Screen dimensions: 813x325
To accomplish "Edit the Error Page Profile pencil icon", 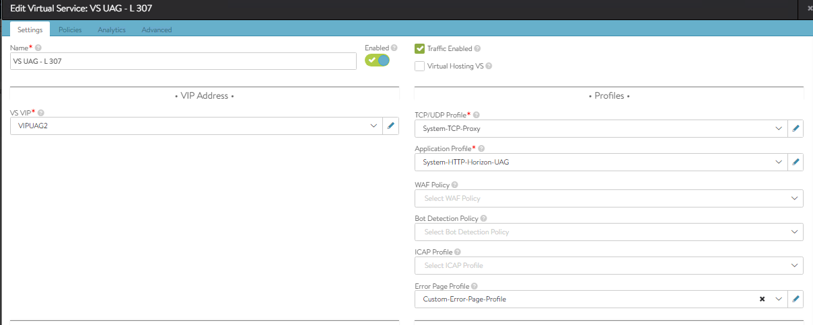I will pyautogui.click(x=796, y=299).
